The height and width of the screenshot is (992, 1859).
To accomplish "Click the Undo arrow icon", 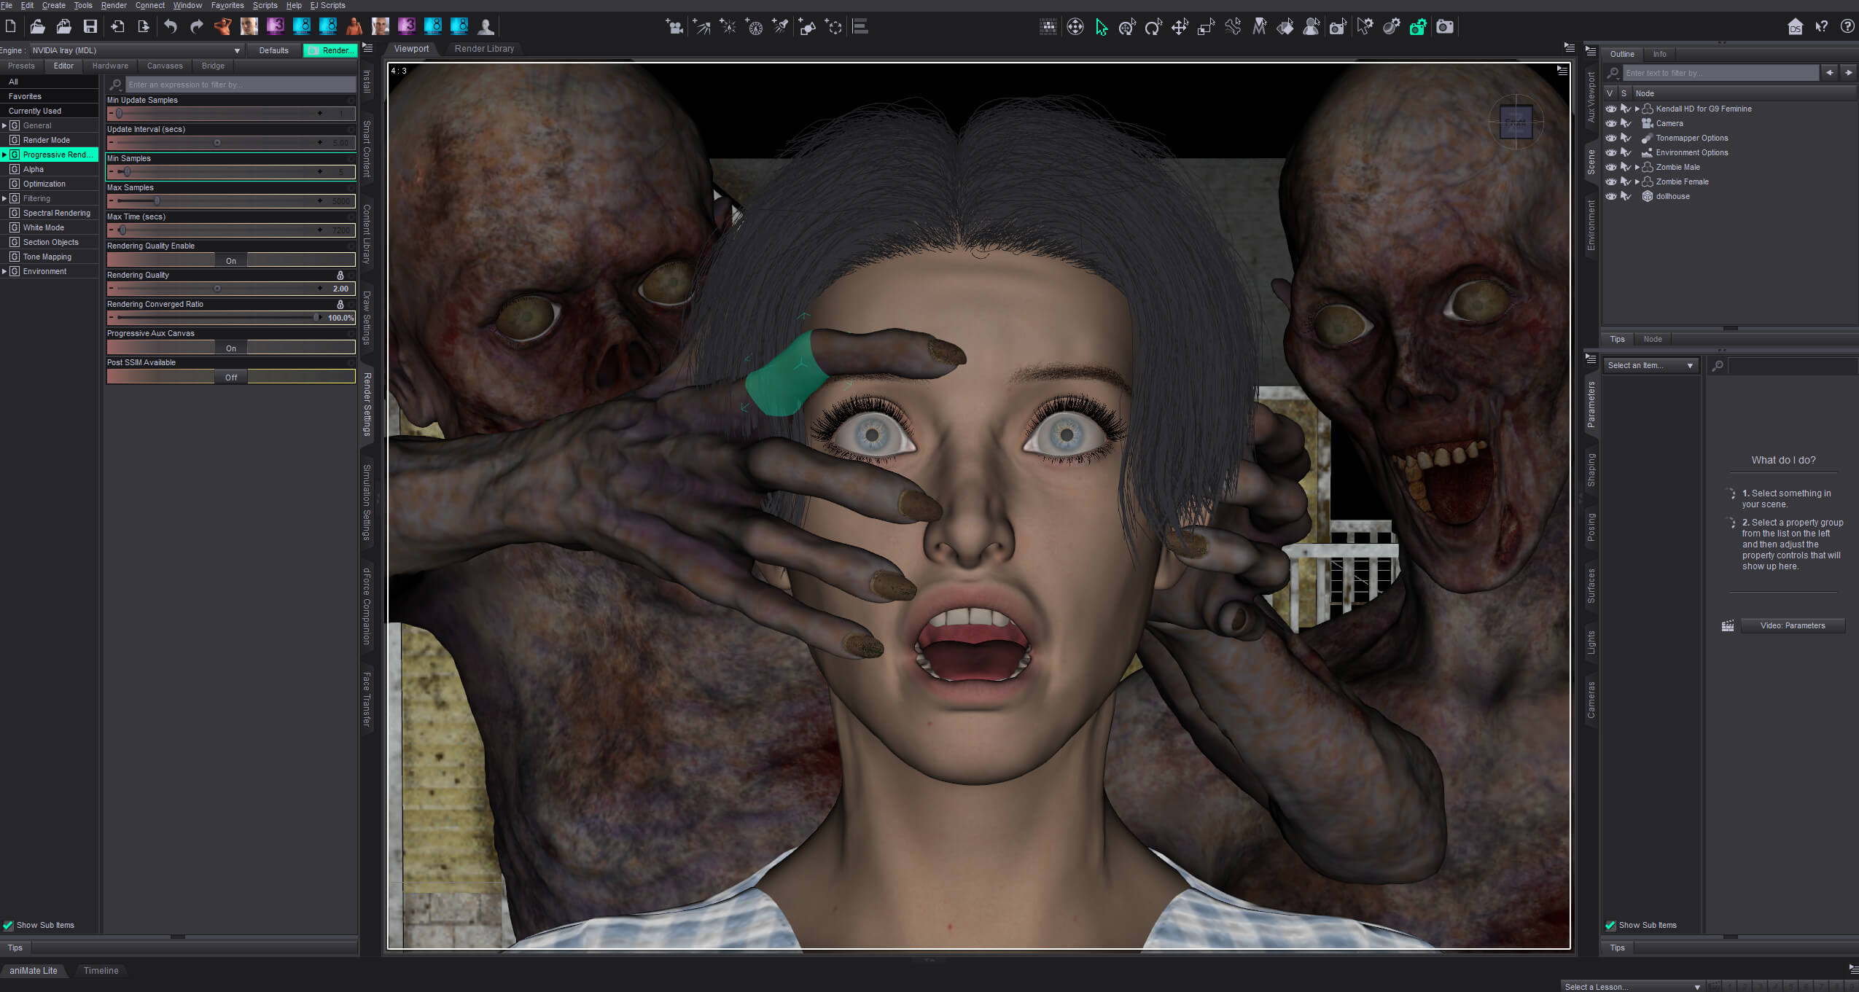I will 171,27.
